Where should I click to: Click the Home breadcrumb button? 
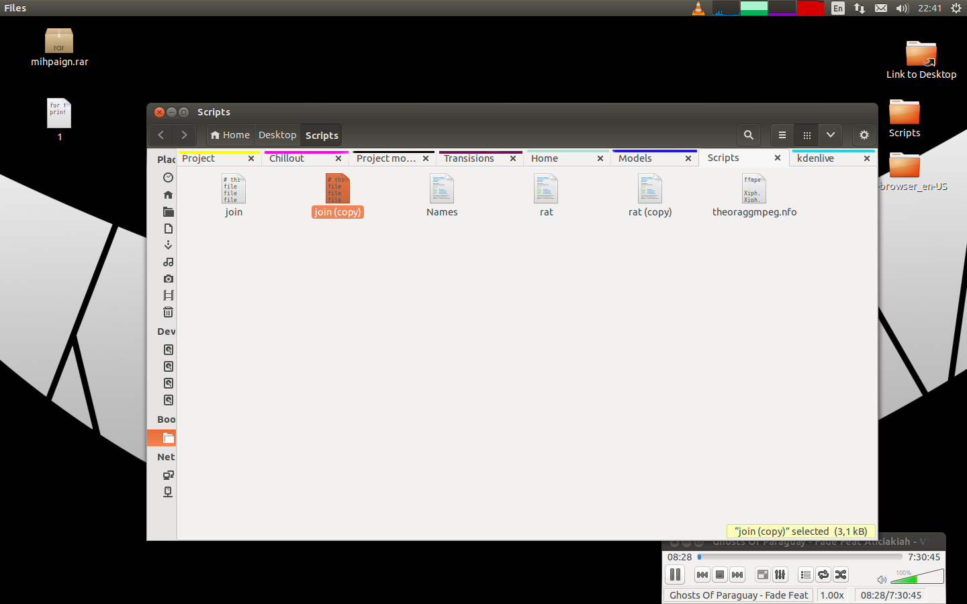tap(230, 135)
